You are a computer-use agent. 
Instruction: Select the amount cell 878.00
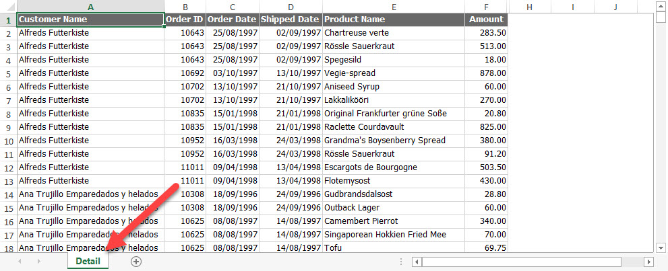point(487,73)
